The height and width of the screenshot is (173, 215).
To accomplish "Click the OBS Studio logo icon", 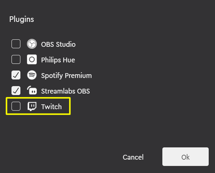I will [x=32, y=44].
